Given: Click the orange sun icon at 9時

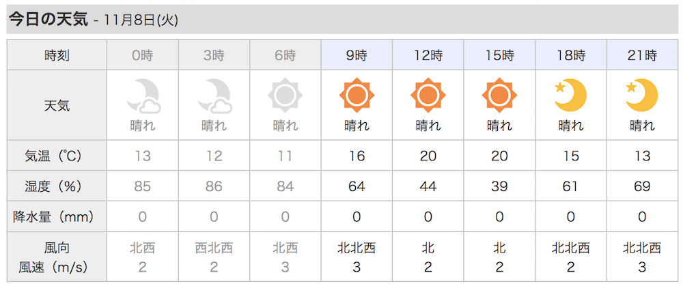Looking at the screenshot, I should pos(357,95).
